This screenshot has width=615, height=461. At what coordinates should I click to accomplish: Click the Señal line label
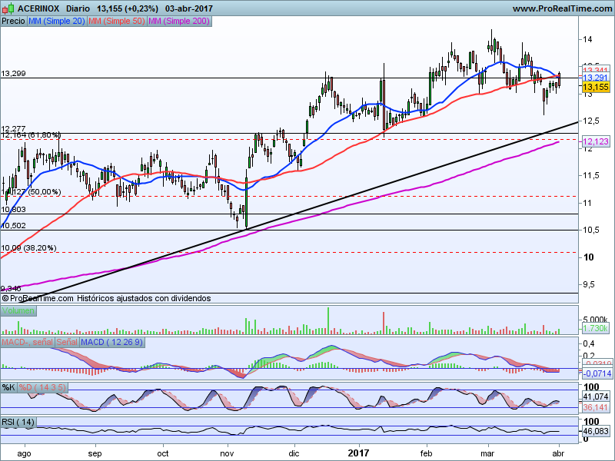point(67,342)
